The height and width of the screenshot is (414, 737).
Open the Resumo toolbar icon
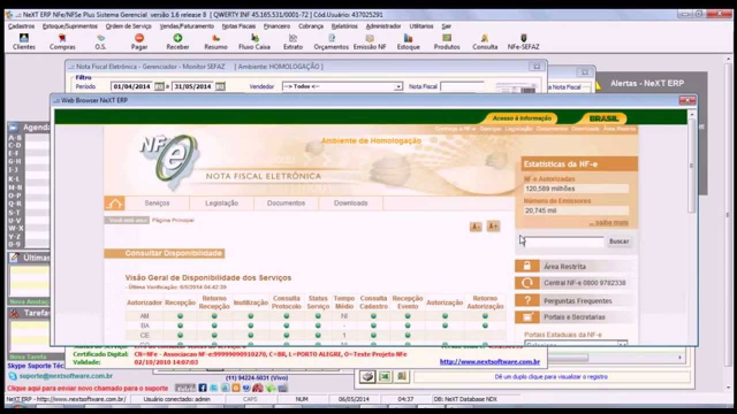click(216, 42)
